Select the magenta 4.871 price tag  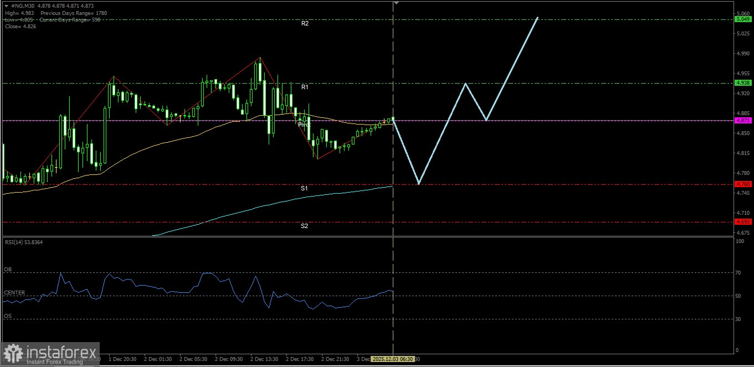(x=743, y=120)
